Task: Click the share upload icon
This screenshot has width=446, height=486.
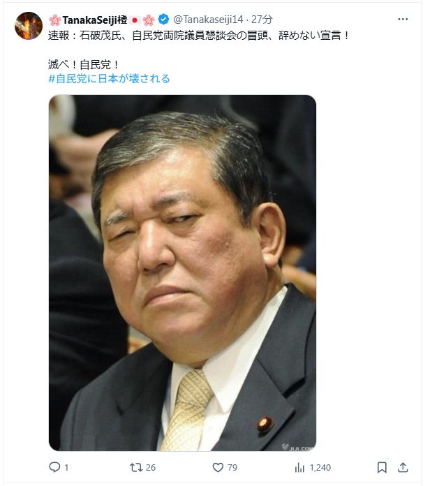Action: point(403,467)
